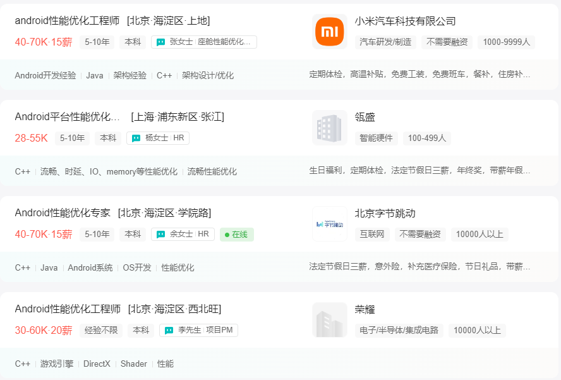Click the green 在线 status badge
561x380 pixels.
click(x=237, y=235)
